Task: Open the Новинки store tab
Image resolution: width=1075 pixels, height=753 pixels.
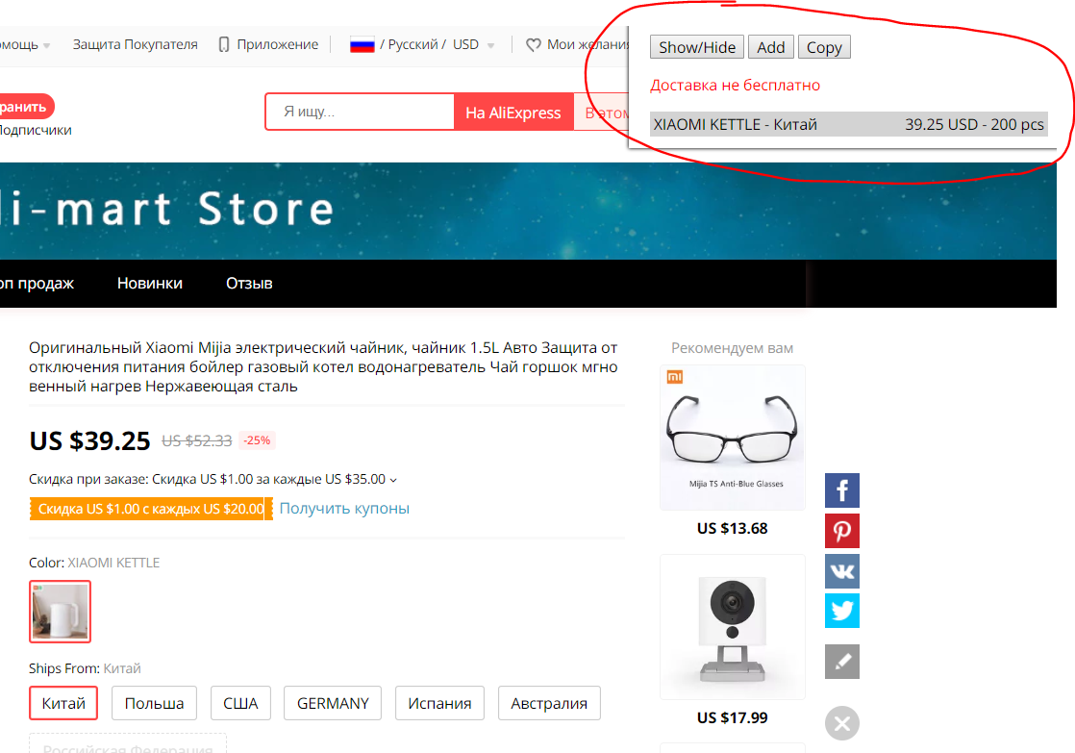Action: click(149, 284)
